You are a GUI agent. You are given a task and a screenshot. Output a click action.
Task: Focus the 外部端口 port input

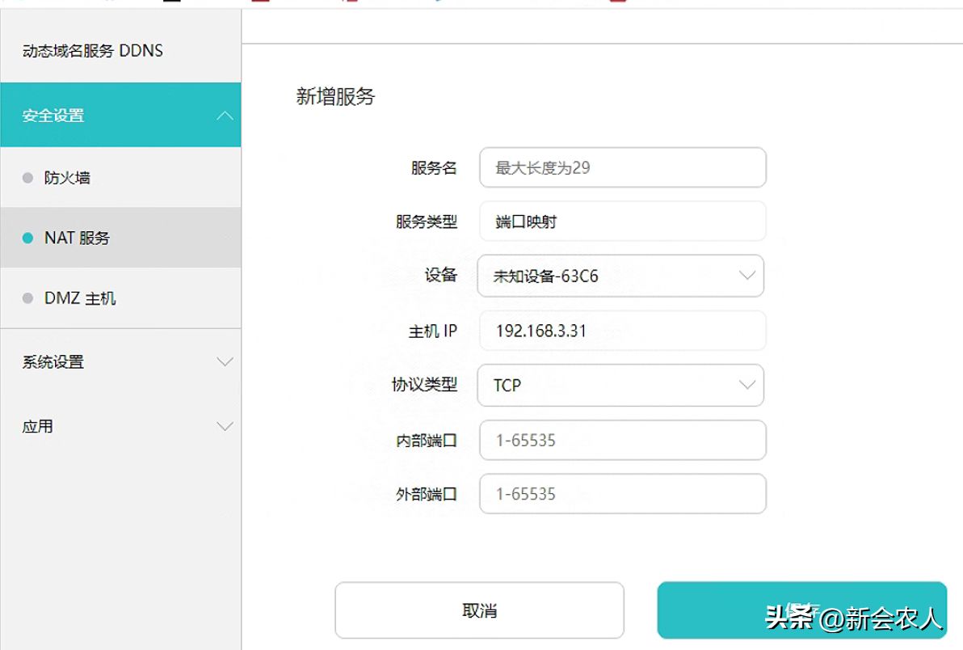[622, 494]
